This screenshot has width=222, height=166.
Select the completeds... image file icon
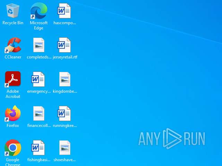click(x=39, y=45)
